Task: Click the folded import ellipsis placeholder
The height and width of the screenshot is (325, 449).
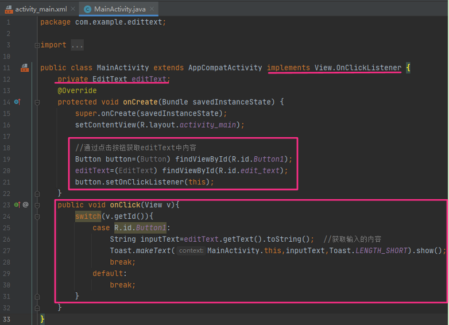Action: coord(78,45)
